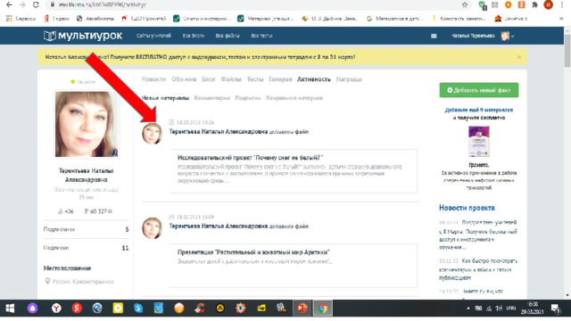Viewport: 571px width, 321px height.
Task: Click the Мультиурок site logo
Action: point(83,36)
